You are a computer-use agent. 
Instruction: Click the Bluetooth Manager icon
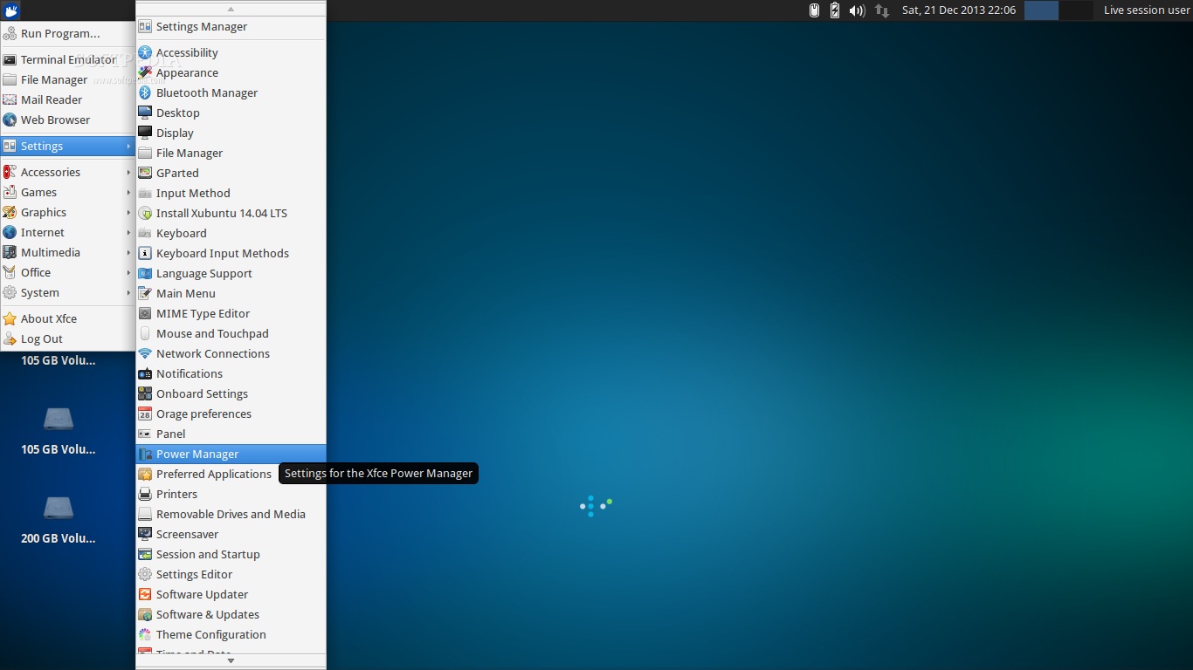[145, 92]
